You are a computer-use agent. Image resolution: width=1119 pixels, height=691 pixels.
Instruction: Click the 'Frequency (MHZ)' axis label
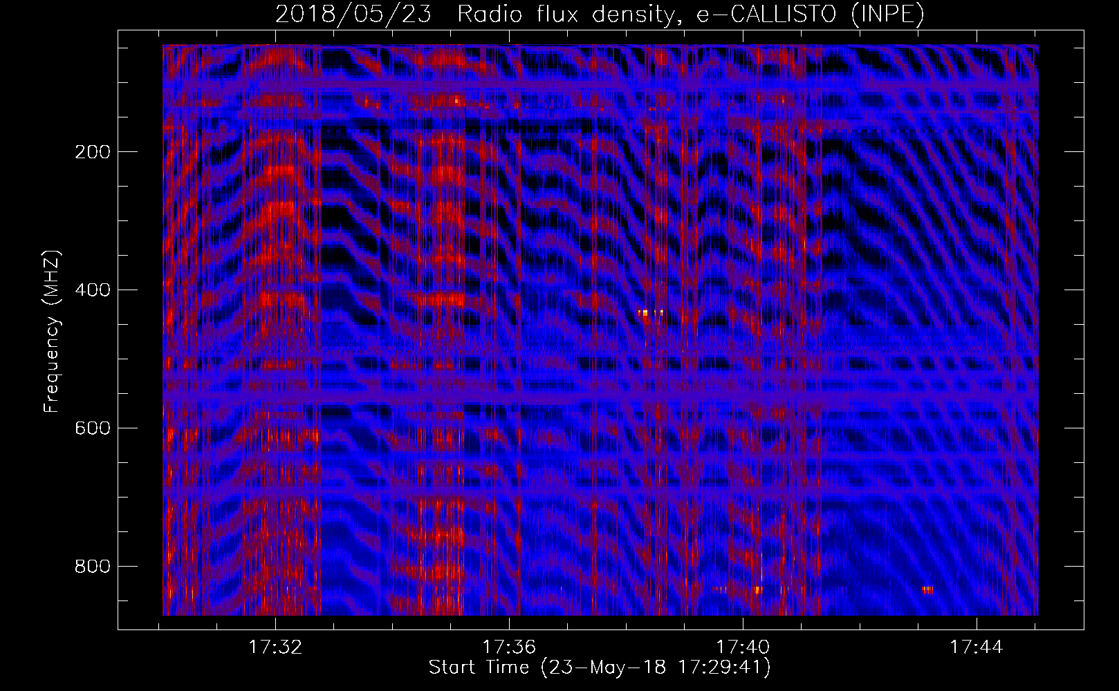pyautogui.click(x=52, y=332)
